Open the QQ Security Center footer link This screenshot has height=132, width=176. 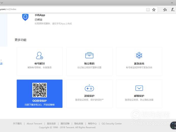click(x=112, y=124)
